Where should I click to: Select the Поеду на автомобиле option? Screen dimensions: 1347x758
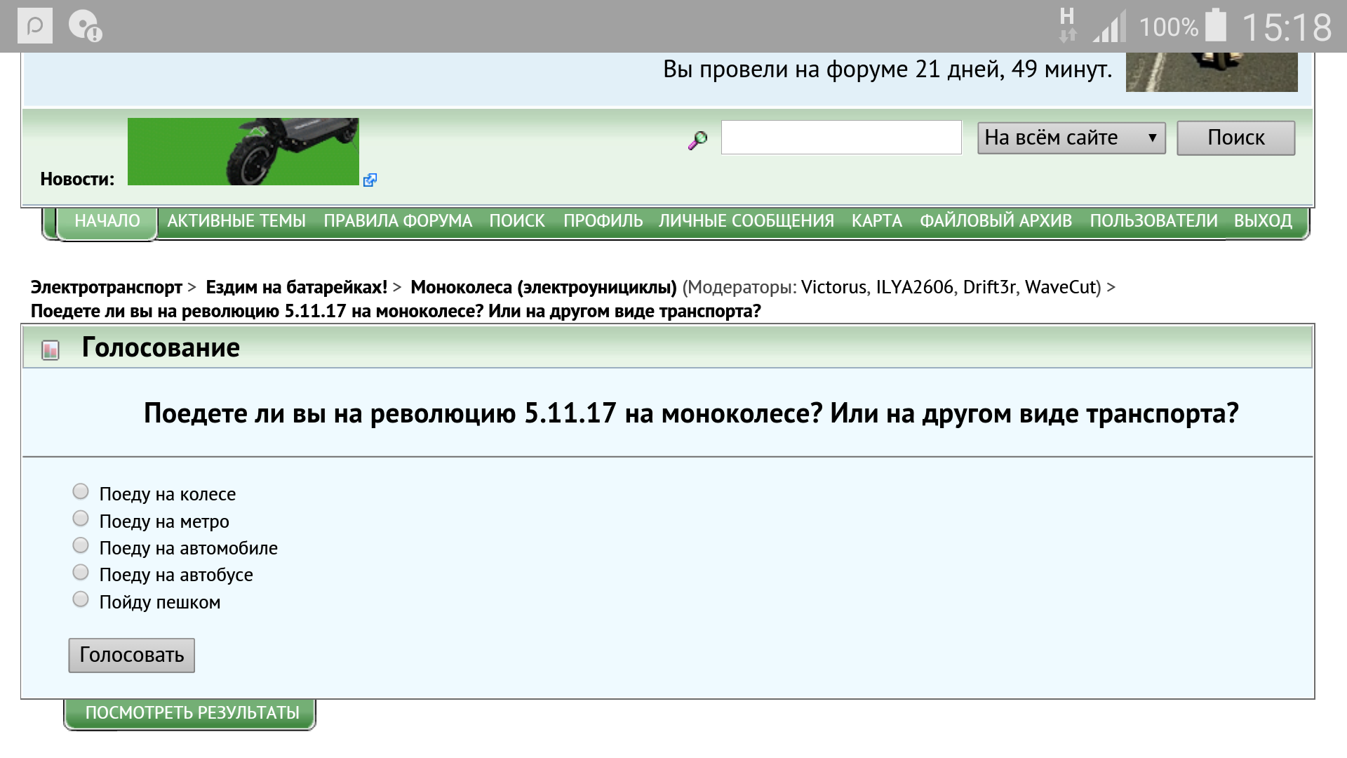tap(81, 545)
